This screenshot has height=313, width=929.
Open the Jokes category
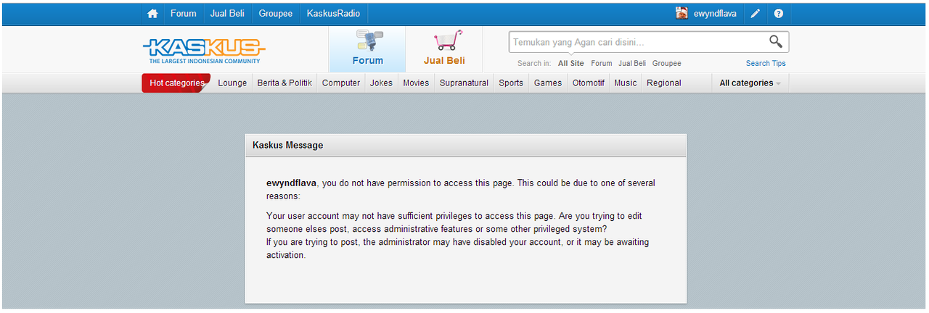381,83
